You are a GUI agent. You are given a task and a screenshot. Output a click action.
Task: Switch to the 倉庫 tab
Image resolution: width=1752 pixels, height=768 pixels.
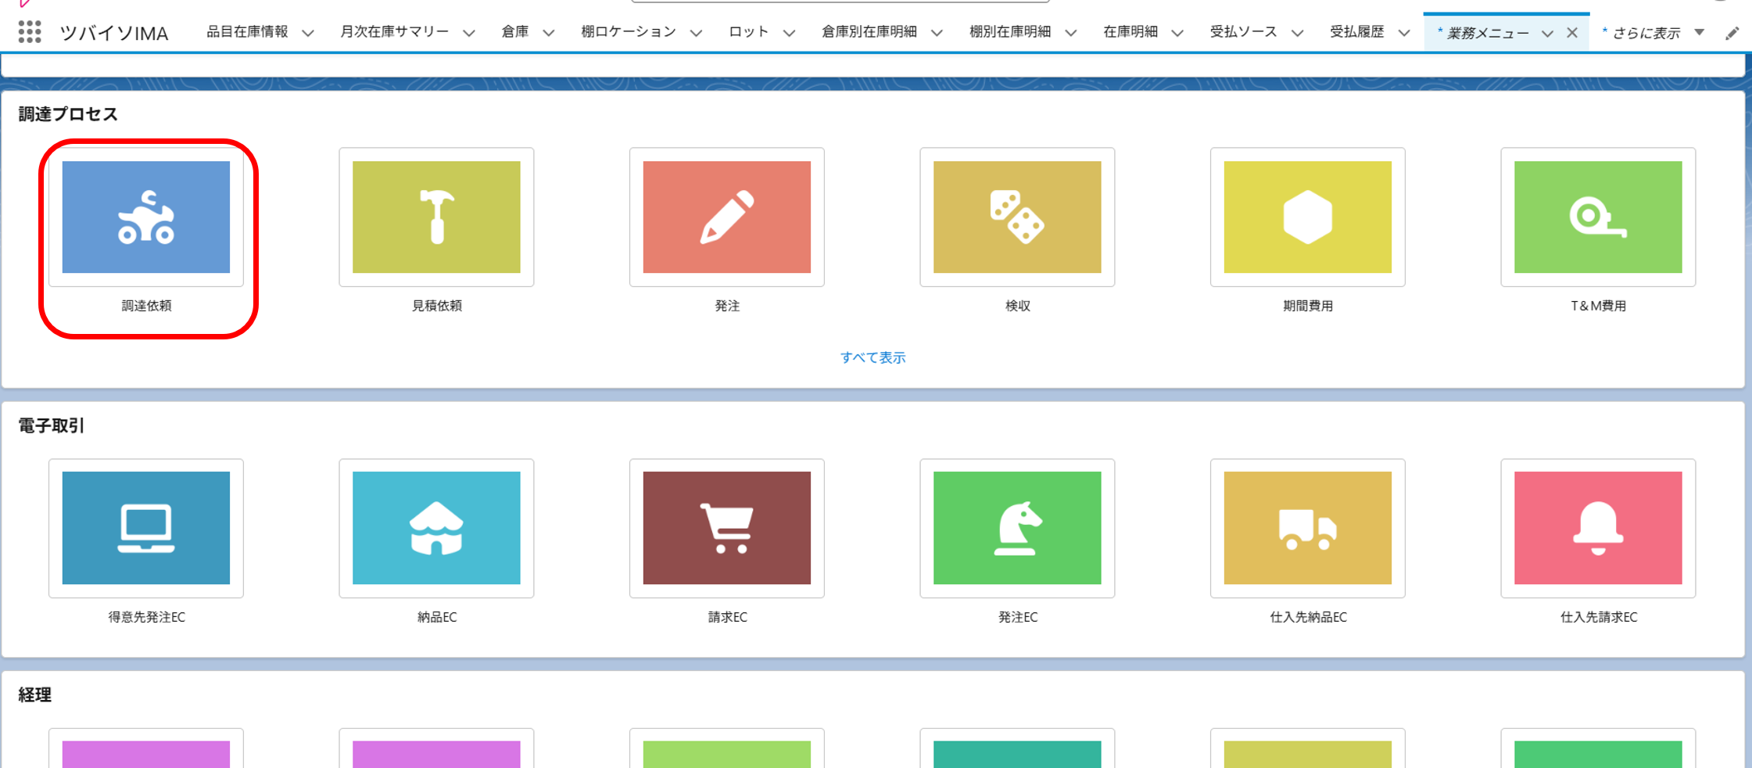click(x=515, y=32)
